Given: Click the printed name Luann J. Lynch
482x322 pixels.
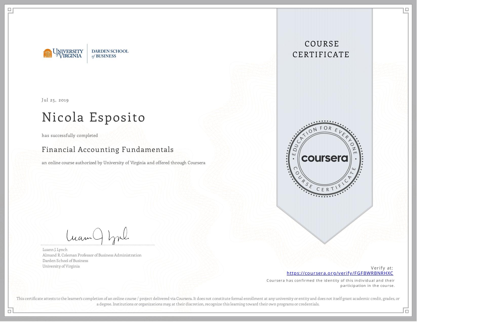Looking at the screenshot, I should point(55,250).
